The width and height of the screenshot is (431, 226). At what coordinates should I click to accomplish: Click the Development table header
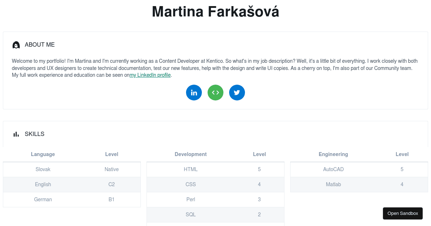tap(191, 154)
